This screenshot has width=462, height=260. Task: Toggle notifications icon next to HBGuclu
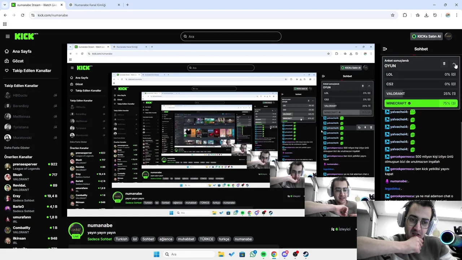pyautogui.click(x=55, y=95)
